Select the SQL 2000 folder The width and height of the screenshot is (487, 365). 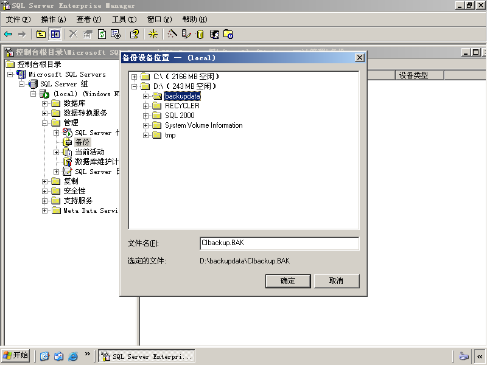[180, 116]
